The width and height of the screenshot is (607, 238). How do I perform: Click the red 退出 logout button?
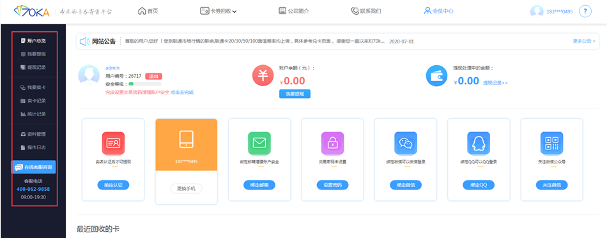(x=154, y=76)
